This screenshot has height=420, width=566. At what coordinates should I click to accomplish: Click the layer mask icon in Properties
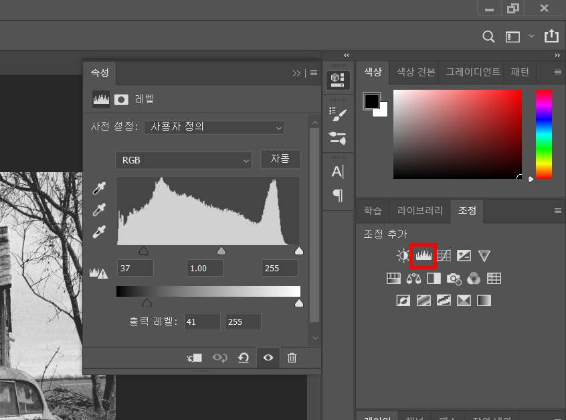point(121,99)
